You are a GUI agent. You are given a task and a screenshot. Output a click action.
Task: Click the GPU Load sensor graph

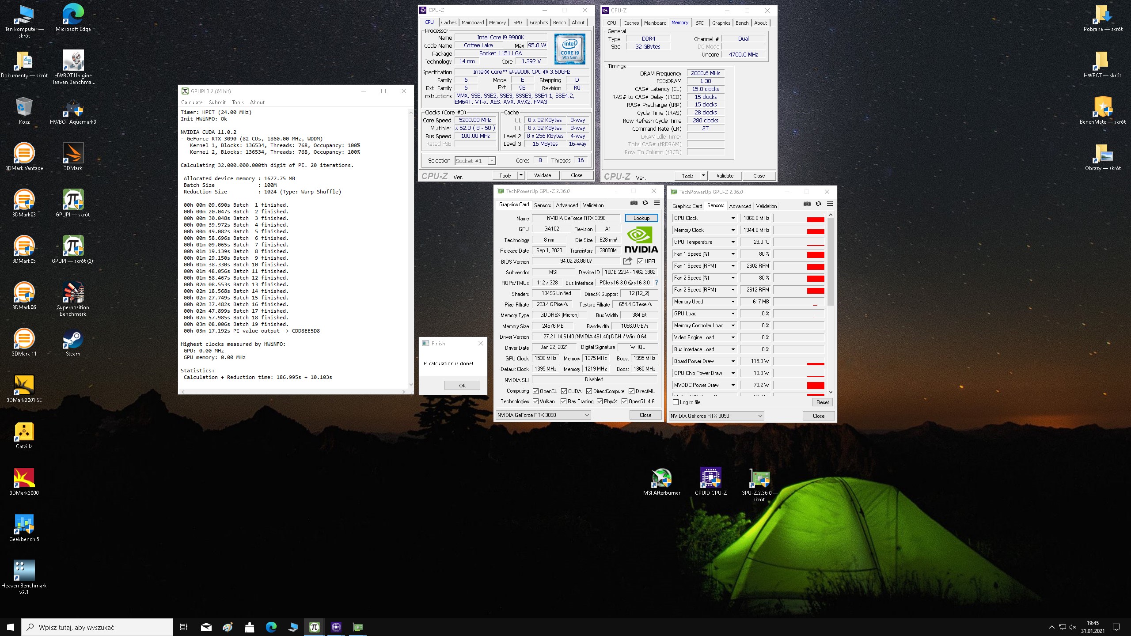[799, 314]
